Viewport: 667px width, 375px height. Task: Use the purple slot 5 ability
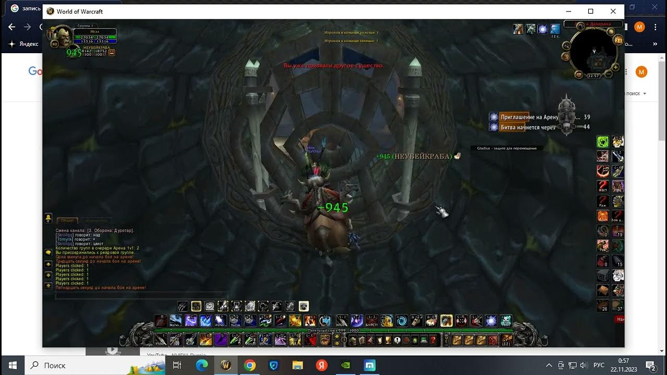pos(220,340)
